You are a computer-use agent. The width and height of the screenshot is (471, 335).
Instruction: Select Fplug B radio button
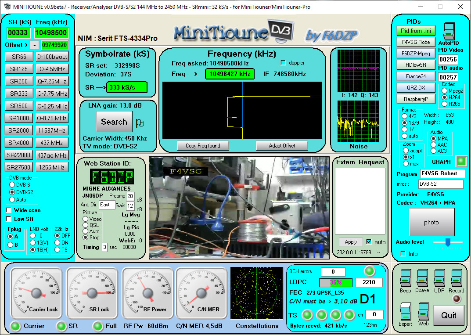coord(10,245)
